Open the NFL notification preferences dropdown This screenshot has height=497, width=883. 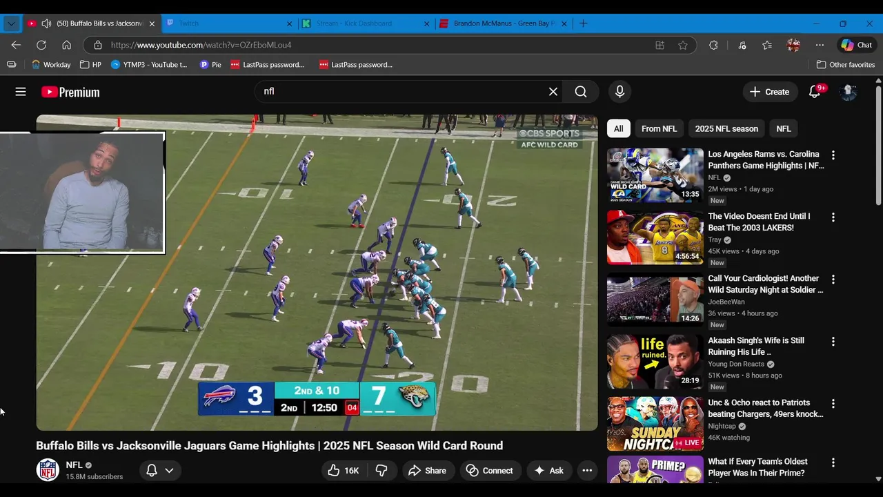pyautogui.click(x=160, y=471)
